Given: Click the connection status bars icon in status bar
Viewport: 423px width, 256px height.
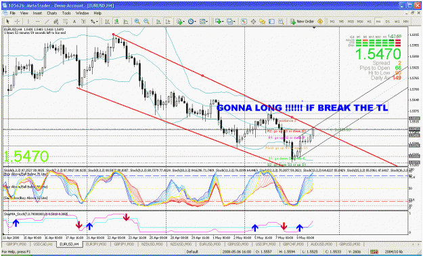Looking at the screenshot, I should point(374,252).
